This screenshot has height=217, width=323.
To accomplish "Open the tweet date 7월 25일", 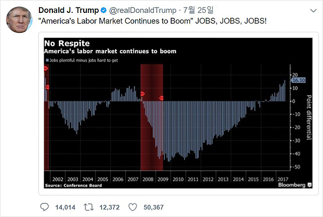I will click(x=198, y=10).
